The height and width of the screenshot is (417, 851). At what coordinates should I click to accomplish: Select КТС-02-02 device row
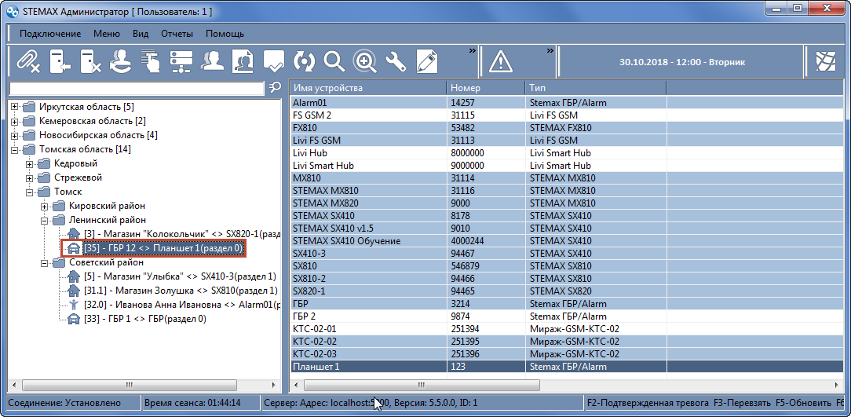tap(567, 342)
